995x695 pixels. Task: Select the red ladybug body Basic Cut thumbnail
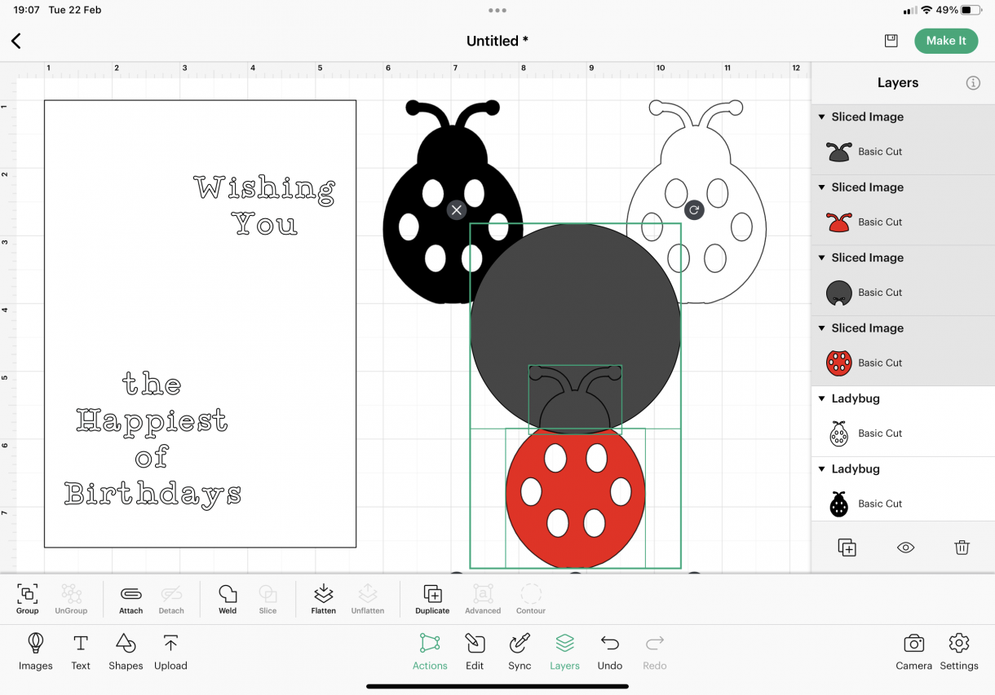[x=838, y=363]
